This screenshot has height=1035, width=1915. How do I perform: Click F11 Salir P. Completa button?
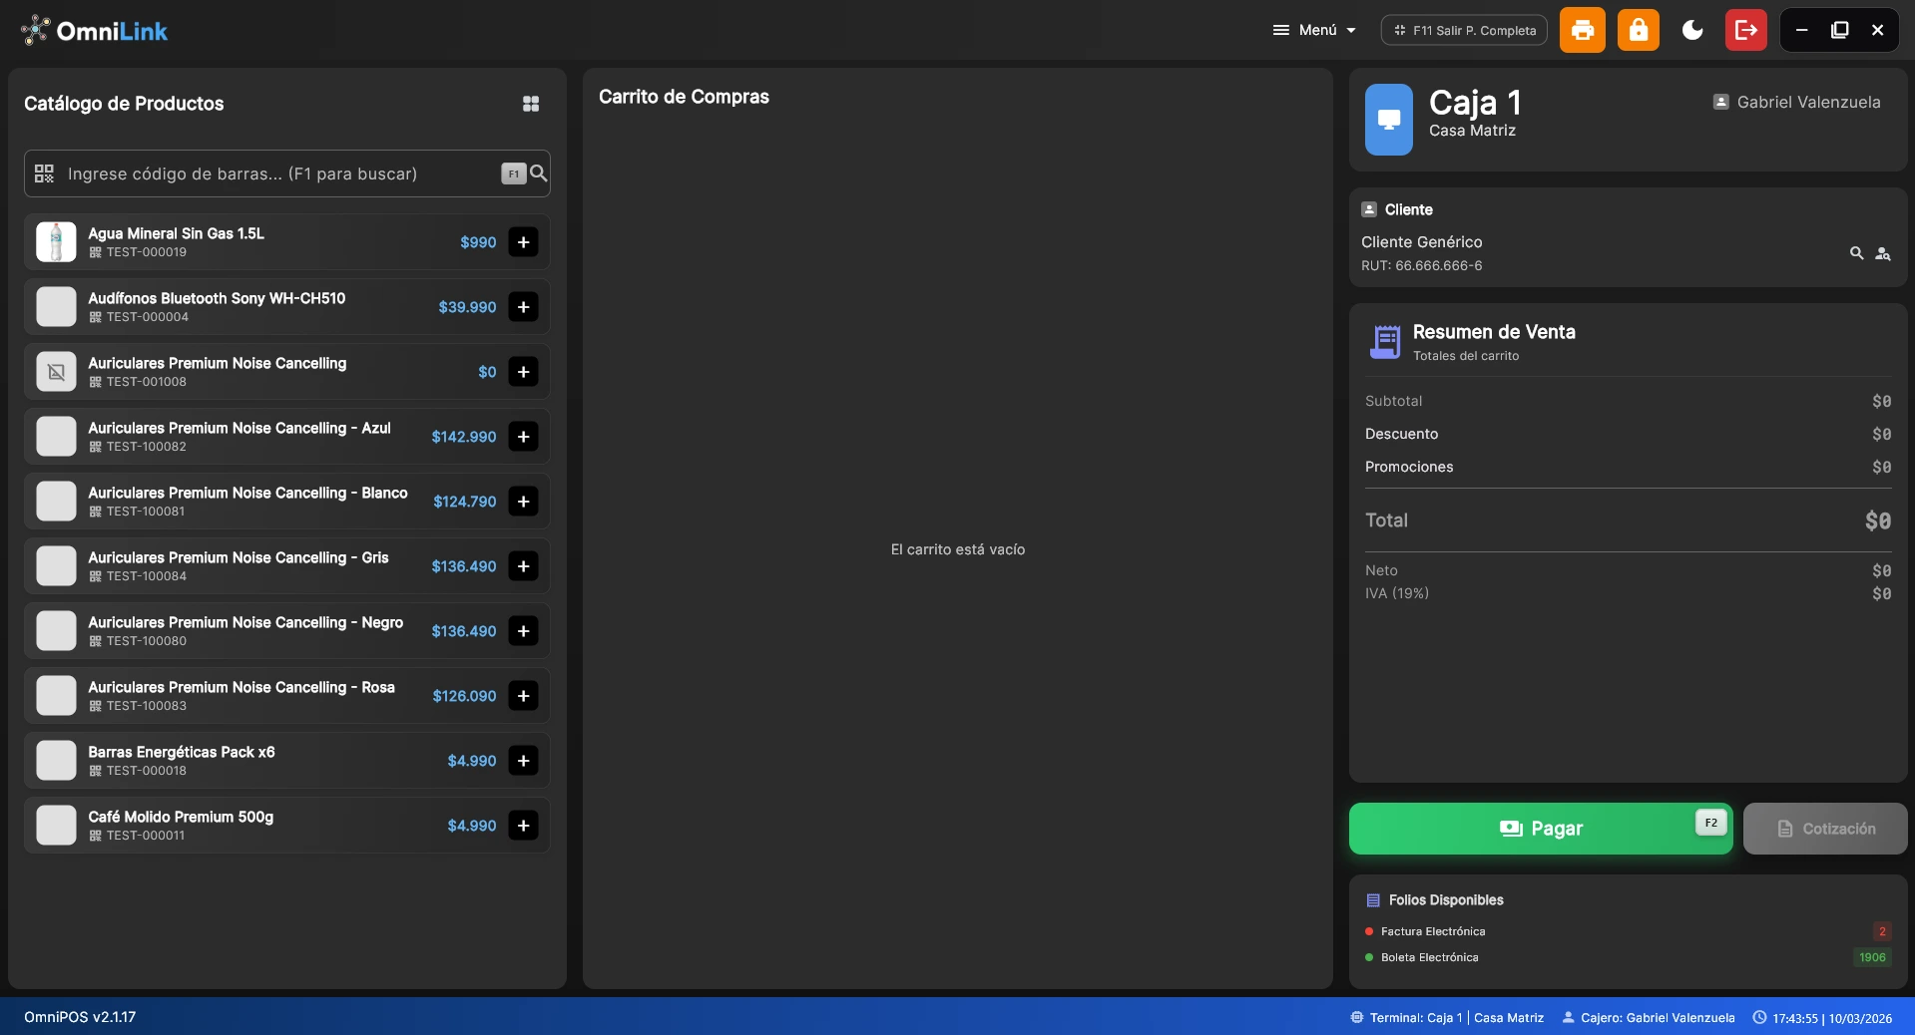[x=1464, y=30]
